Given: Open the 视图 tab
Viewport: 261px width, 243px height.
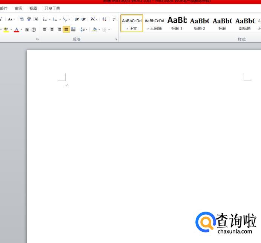Looking at the screenshot, I should coord(34,8).
